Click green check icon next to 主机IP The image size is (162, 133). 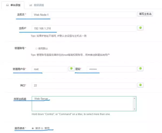(x=140, y=28)
